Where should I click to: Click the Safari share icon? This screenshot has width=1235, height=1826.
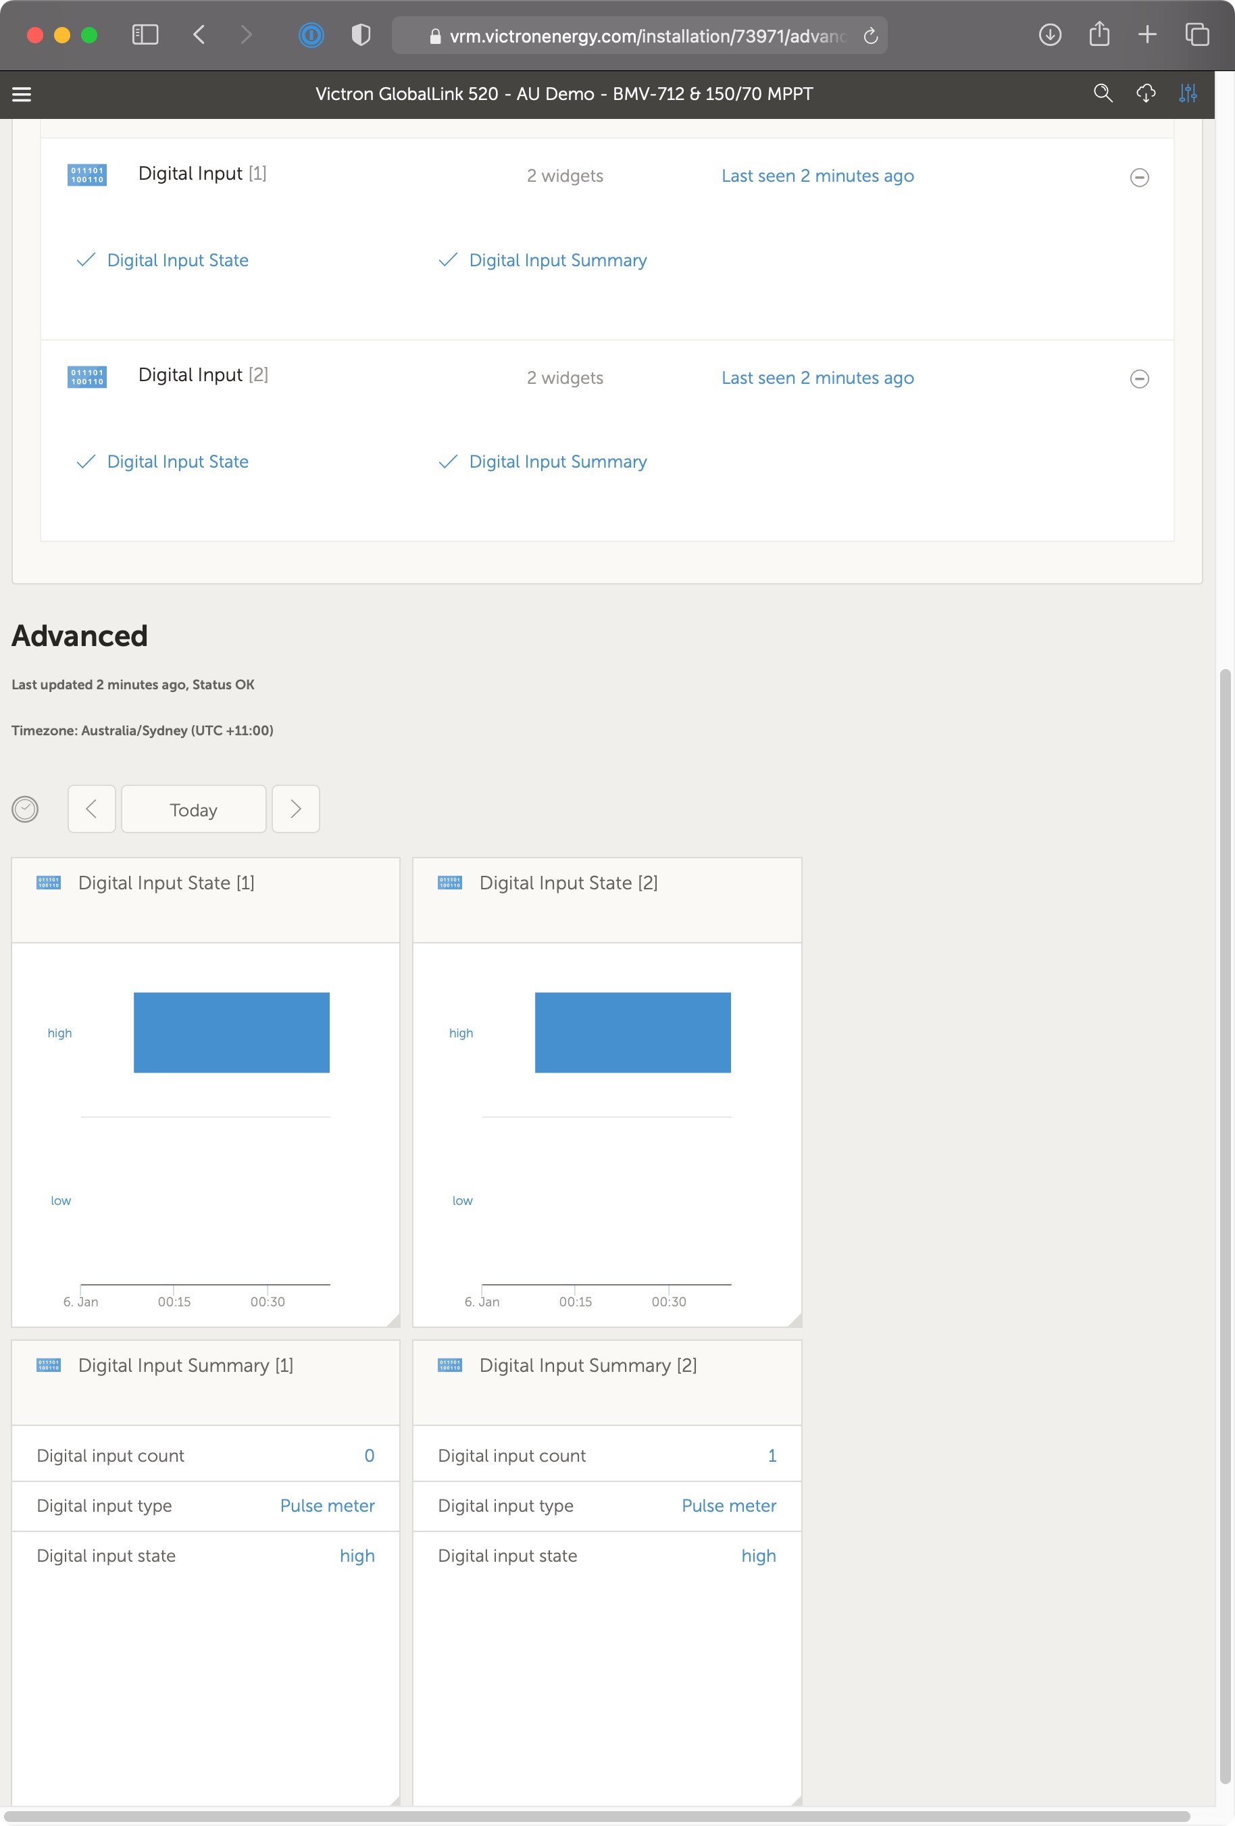click(x=1099, y=34)
